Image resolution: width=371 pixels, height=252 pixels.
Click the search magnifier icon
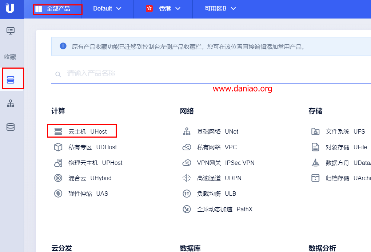point(58,74)
